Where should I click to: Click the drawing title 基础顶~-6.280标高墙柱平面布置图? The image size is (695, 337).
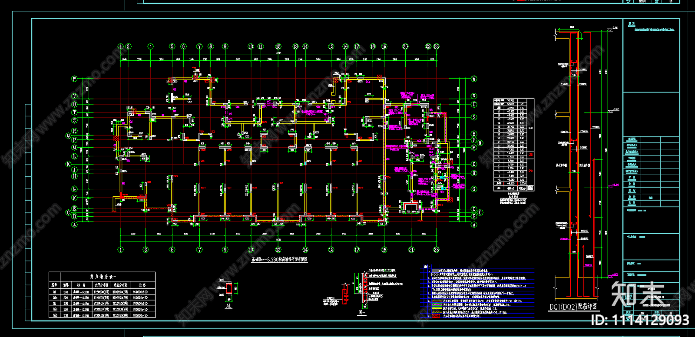279,259
